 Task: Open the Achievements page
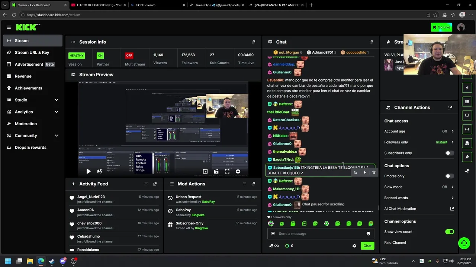tap(33, 88)
